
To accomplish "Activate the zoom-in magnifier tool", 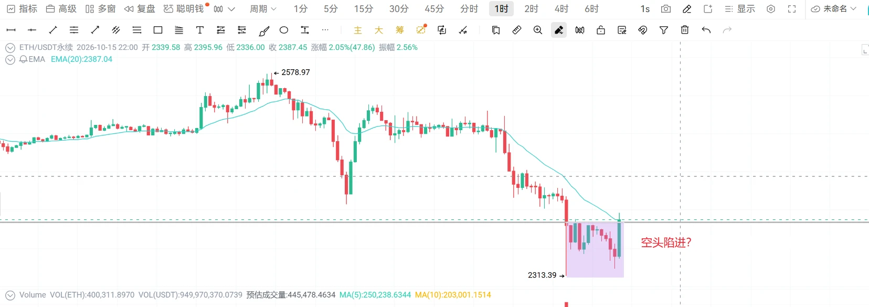I will point(538,30).
